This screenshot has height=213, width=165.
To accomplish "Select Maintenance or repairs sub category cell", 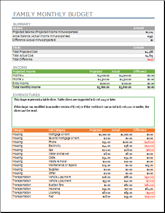I will [x=63, y=165].
